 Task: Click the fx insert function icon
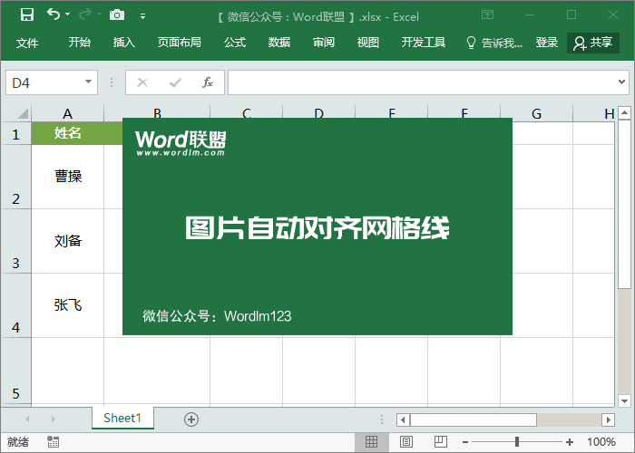(x=207, y=82)
